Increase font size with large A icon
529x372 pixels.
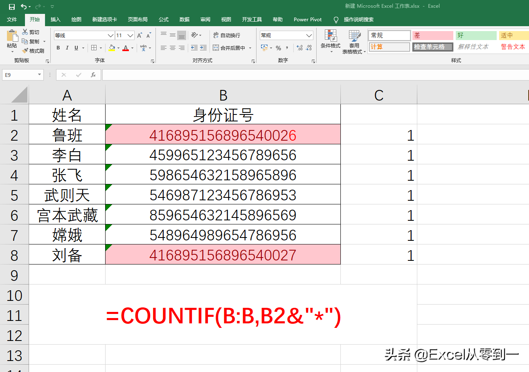click(140, 36)
